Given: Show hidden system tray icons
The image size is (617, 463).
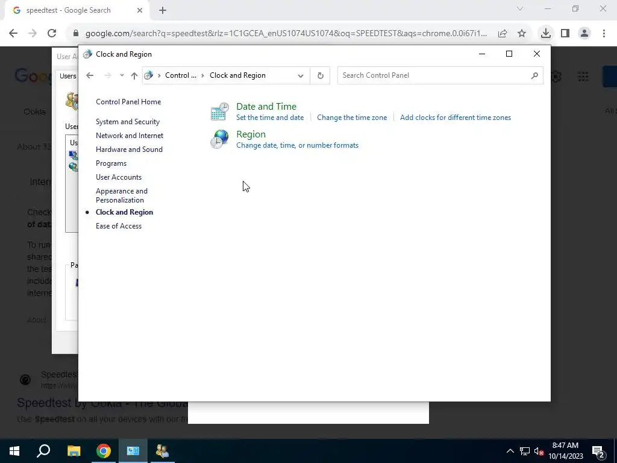Looking at the screenshot, I should 510,451.
